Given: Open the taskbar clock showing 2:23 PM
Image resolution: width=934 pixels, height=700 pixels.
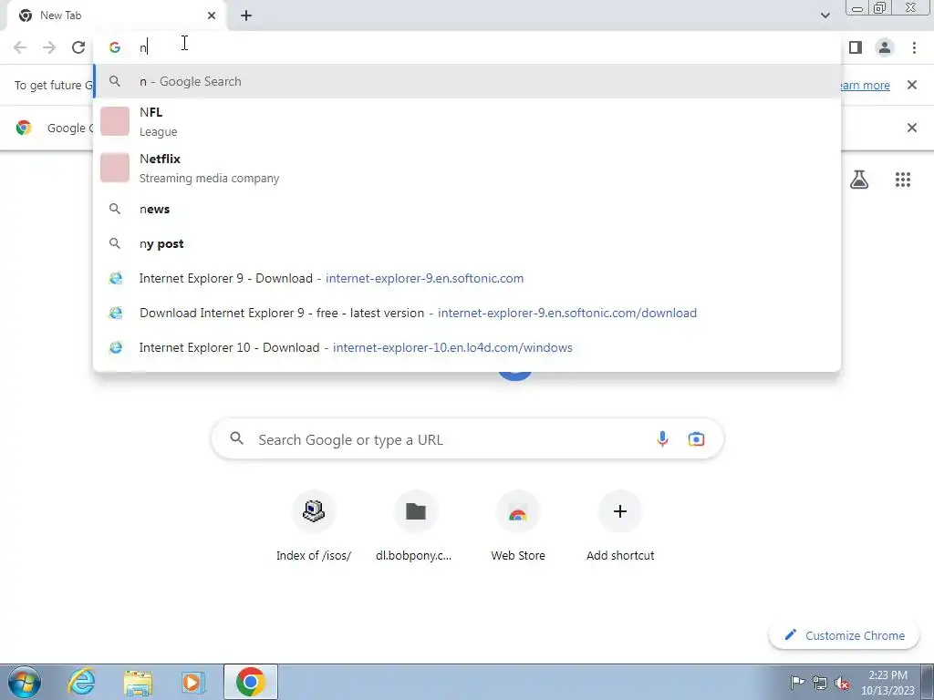Looking at the screenshot, I should [887, 683].
